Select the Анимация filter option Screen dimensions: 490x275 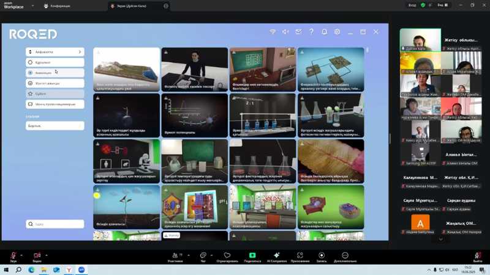coord(55,73)
